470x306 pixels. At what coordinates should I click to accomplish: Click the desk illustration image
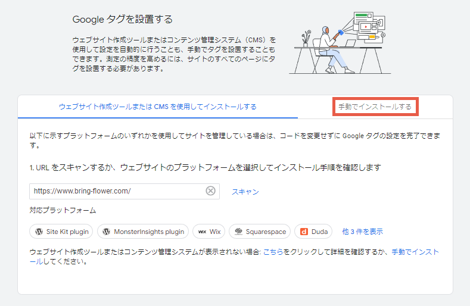(x=340, y=42)
